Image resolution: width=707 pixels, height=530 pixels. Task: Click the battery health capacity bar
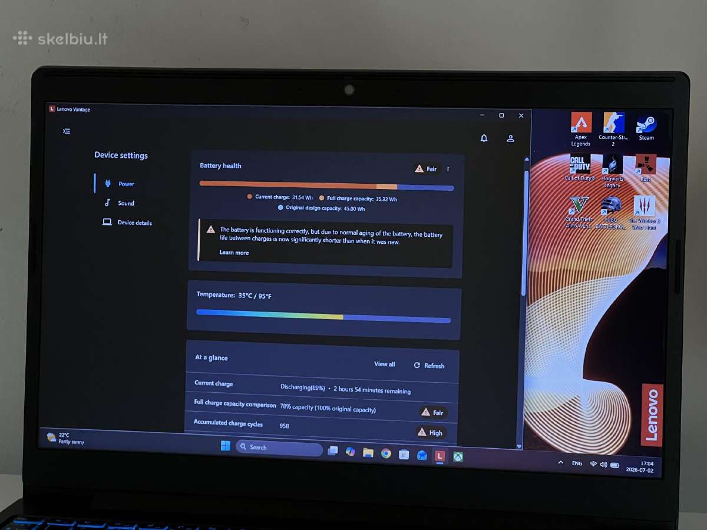point(326,185)
